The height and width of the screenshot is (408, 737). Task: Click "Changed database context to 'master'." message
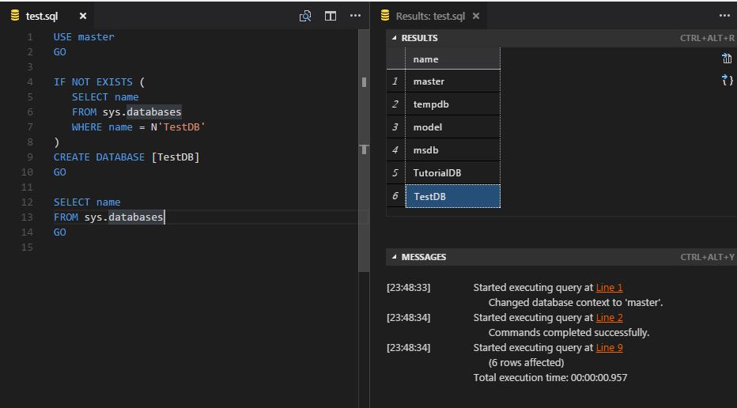point(576,302)
